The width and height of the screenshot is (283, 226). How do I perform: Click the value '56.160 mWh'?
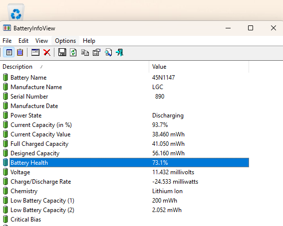pyautogui.click(x=168, y=153)
